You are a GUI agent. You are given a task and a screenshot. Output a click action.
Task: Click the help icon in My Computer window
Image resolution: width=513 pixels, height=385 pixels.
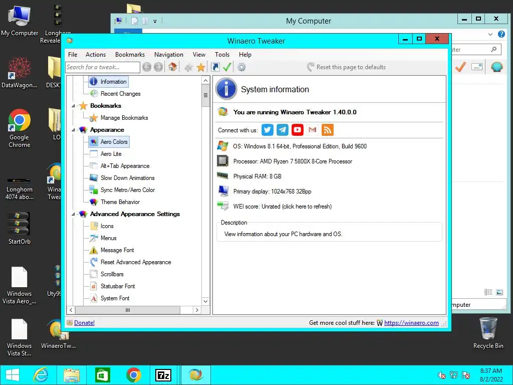click(x=501, y=34)
